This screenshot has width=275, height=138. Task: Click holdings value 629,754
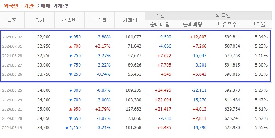point(232,109)
